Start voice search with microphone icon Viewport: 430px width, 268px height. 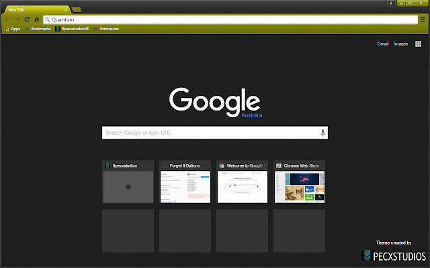(x=322, y=133)
